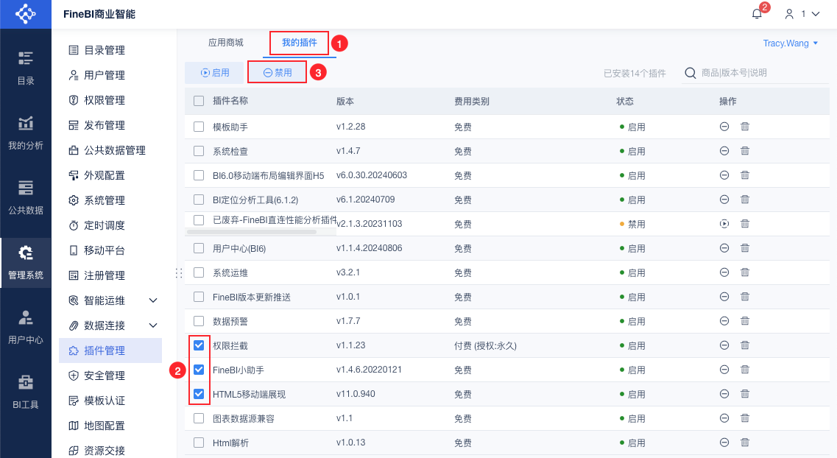
Task: Click the 启用 button
Action: point(215,73)
